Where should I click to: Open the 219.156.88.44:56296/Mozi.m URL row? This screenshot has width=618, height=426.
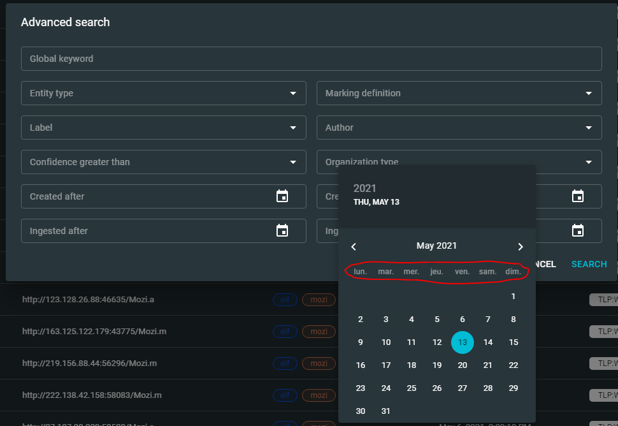click(x=89, y=364)
